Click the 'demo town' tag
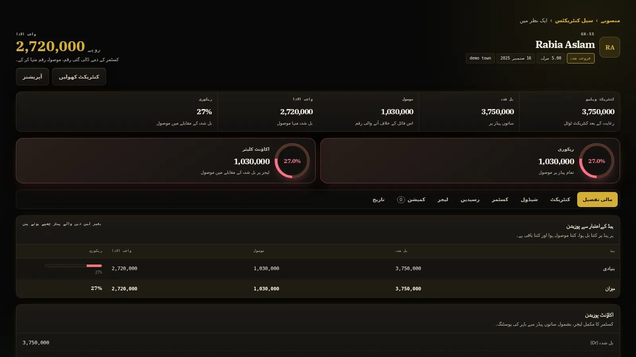This screenshot has width=636, height=357. point(480,58)
